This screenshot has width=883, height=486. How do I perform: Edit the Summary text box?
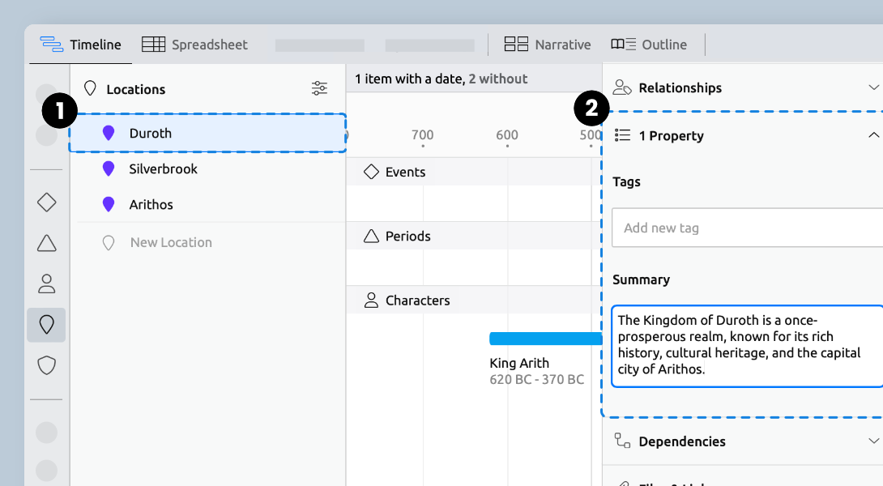(x=747, y=347)
